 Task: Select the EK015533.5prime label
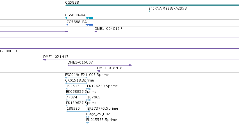point(101,120)
